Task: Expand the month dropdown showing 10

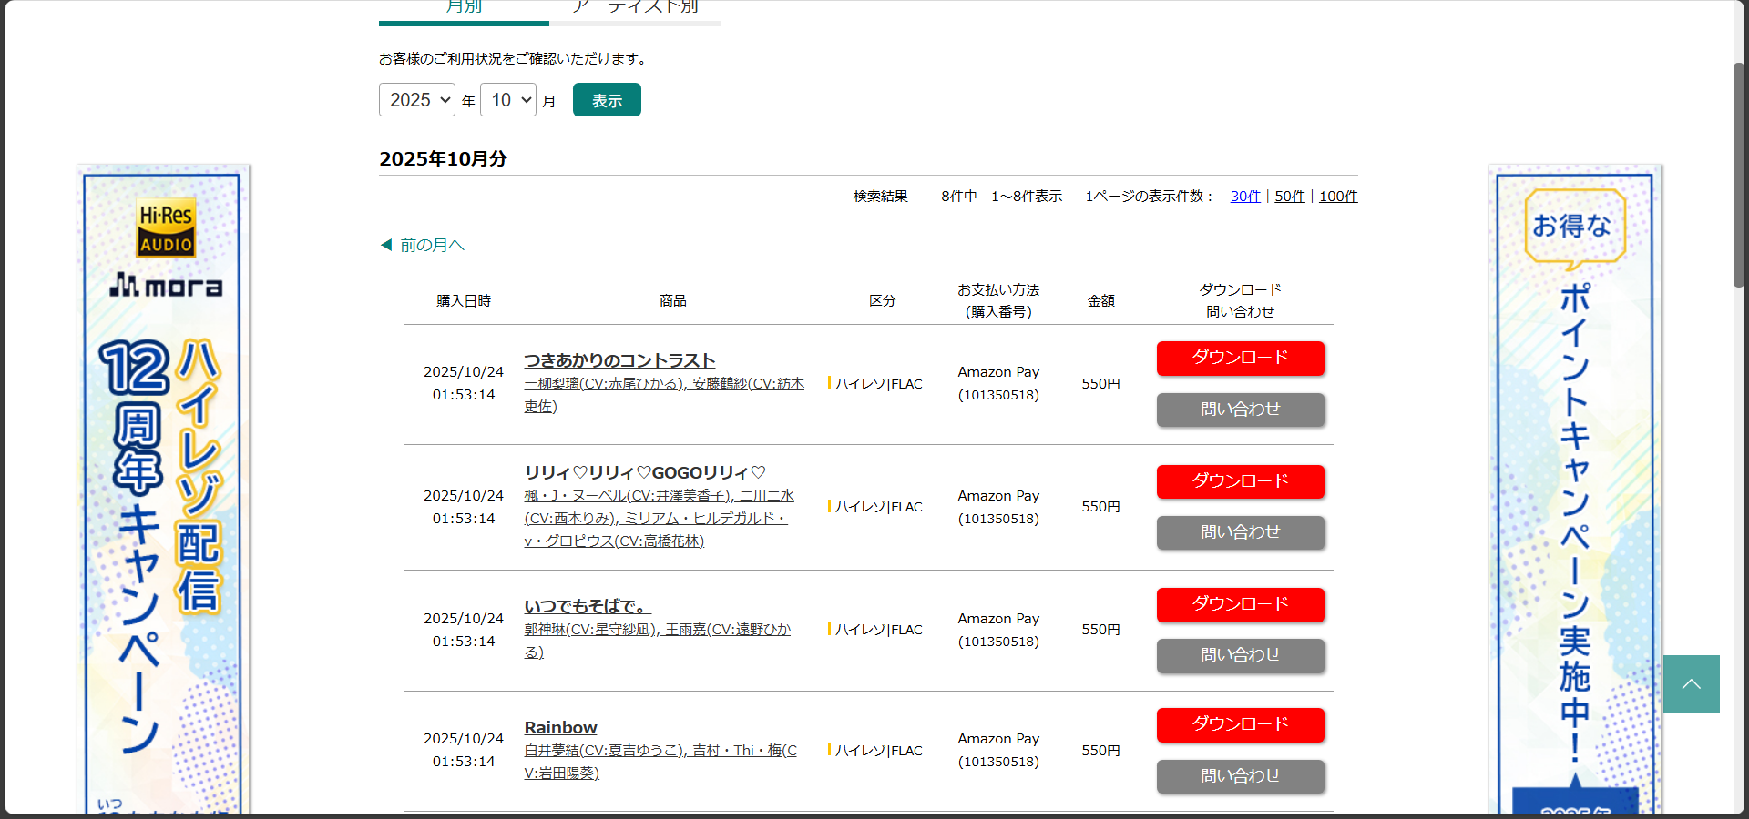Action: (508, 100)
